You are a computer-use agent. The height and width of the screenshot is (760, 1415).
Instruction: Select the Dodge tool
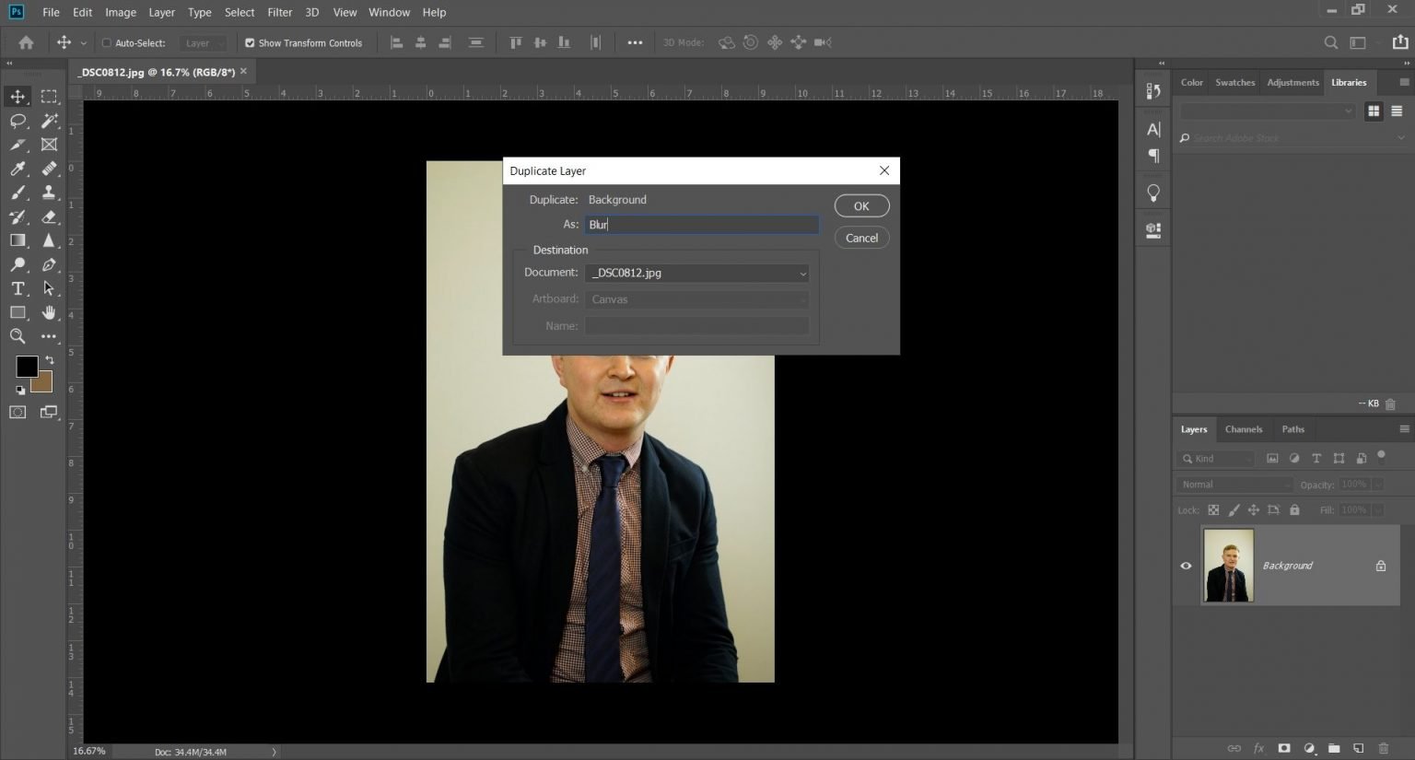[18, 264]
